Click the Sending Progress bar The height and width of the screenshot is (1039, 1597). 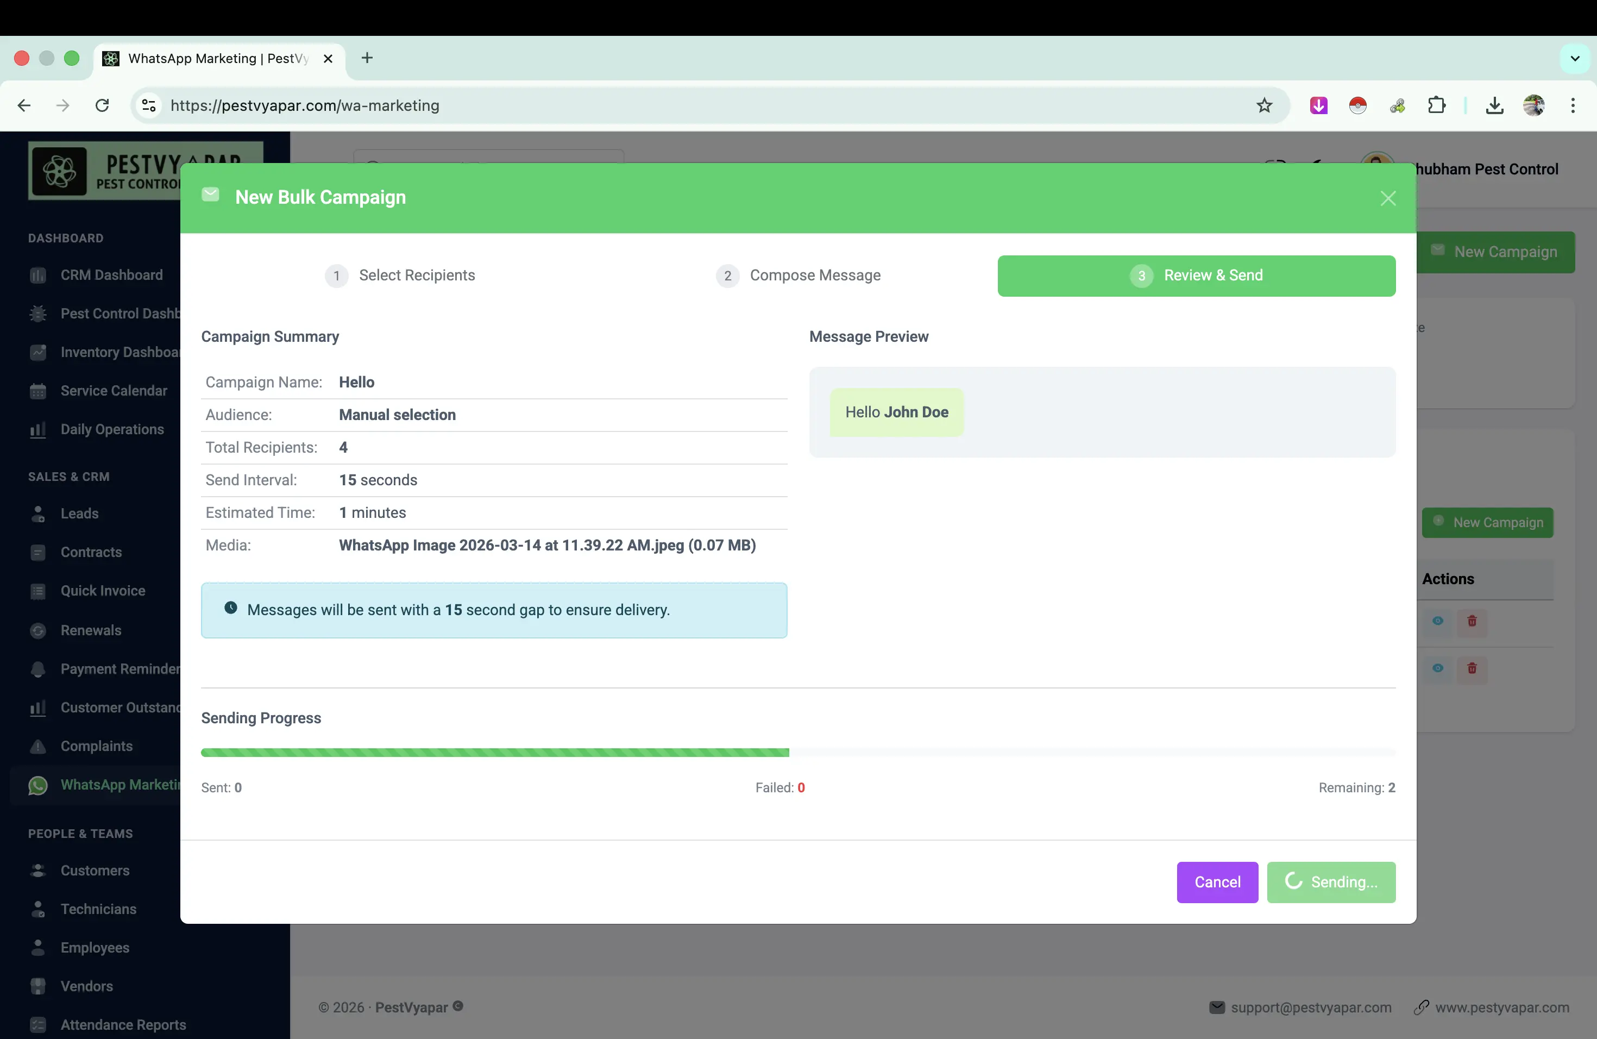[798, 753]
